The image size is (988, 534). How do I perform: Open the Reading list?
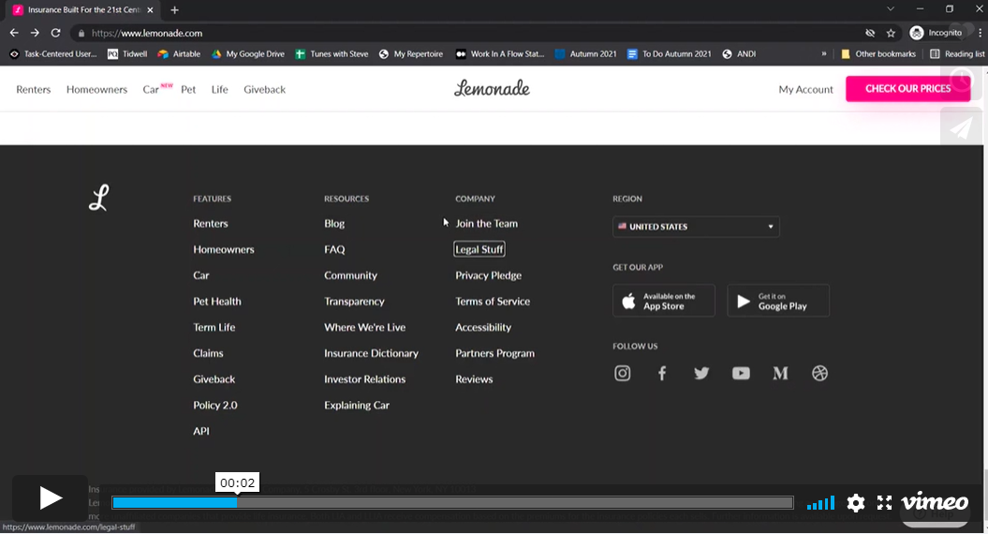(957, 54)
